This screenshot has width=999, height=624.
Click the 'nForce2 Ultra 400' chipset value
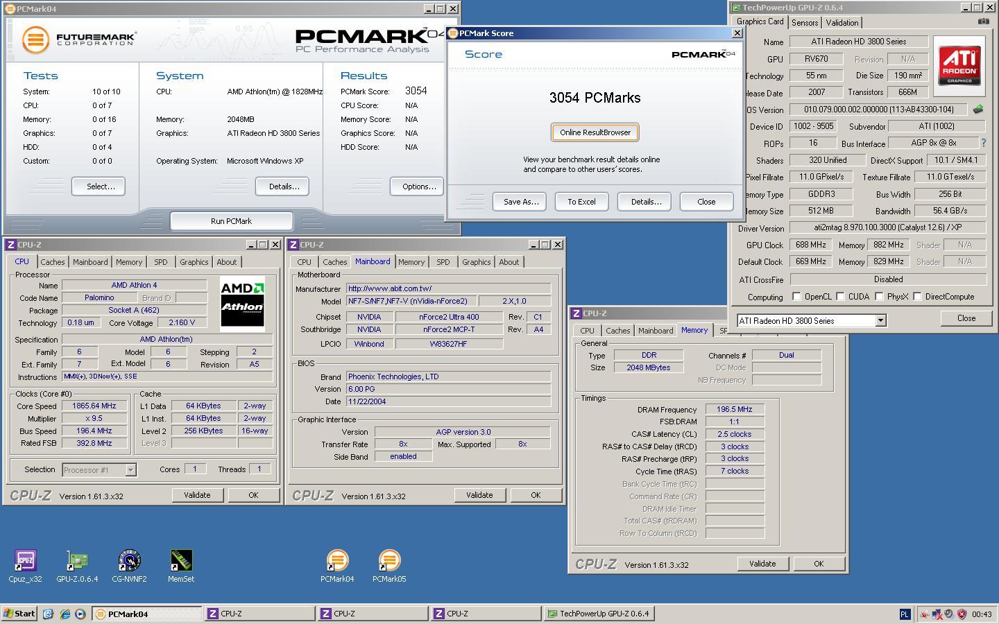449,317
